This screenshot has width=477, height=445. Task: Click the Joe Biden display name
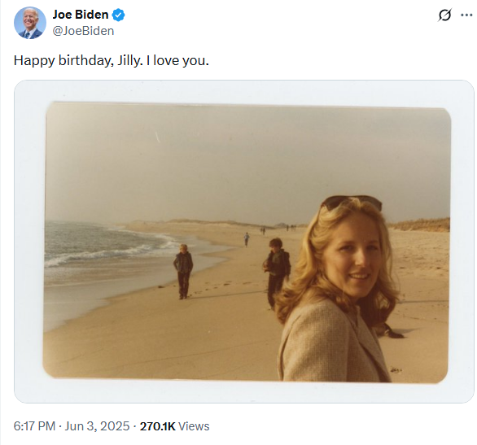click(81, 15)
